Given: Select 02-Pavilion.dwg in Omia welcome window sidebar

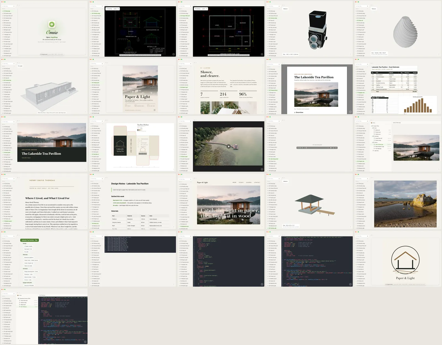Looking at the screenshot, I should (8, 13).
